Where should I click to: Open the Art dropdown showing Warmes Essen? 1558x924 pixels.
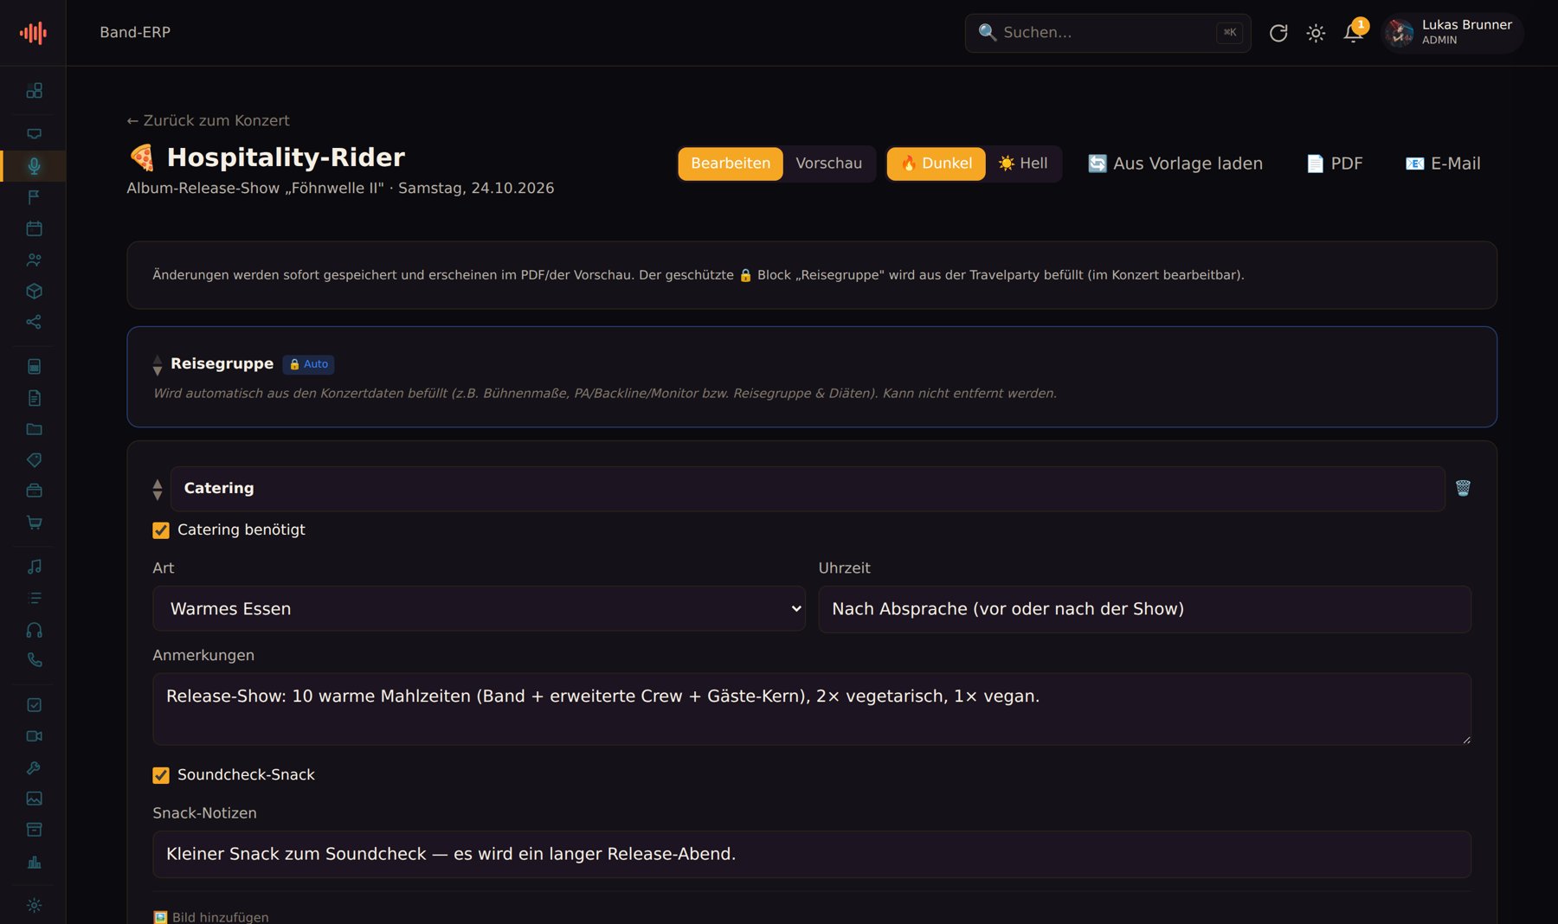pos(479,609)
